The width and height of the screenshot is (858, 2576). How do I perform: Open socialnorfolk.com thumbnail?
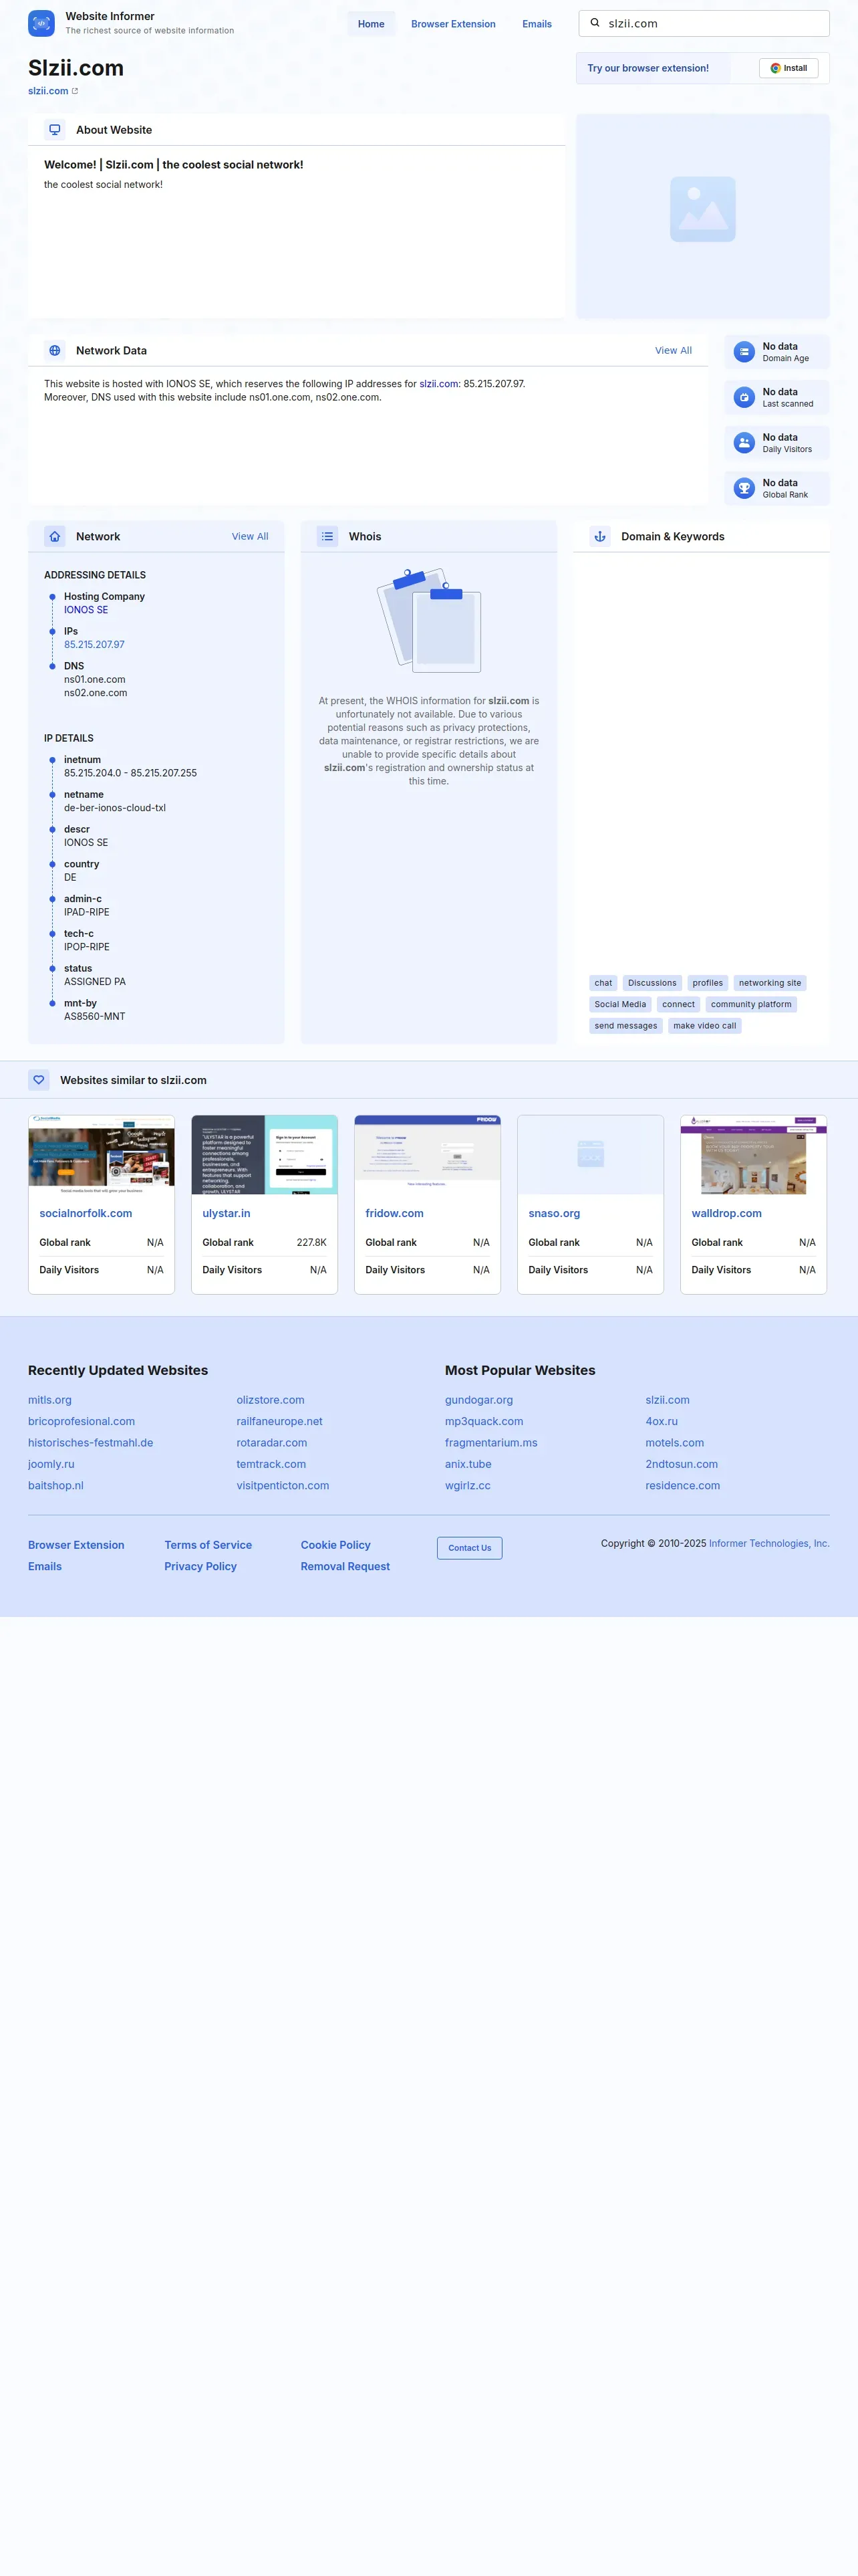[102, 1155]
